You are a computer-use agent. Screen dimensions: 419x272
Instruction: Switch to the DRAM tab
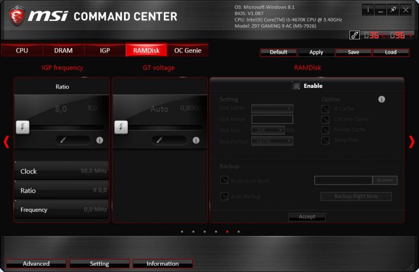63,50
